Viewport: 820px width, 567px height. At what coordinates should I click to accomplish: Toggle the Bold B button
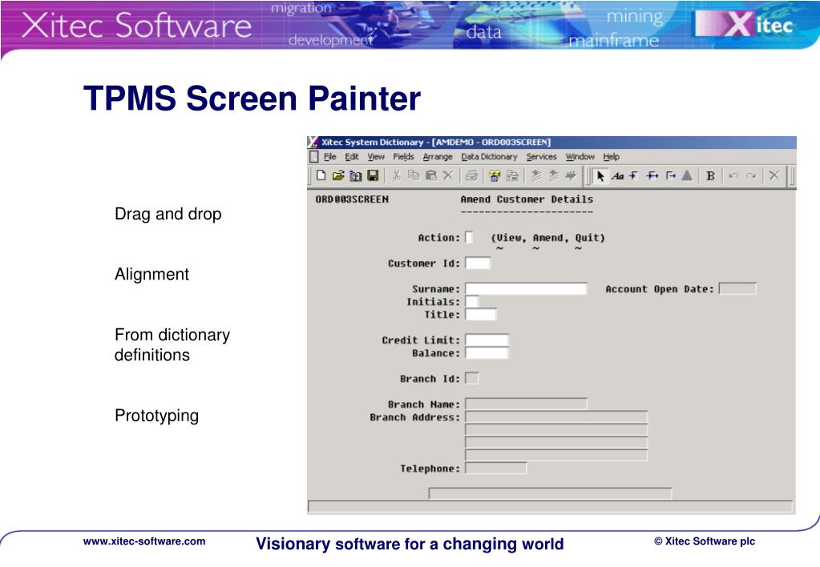[710, 176]
